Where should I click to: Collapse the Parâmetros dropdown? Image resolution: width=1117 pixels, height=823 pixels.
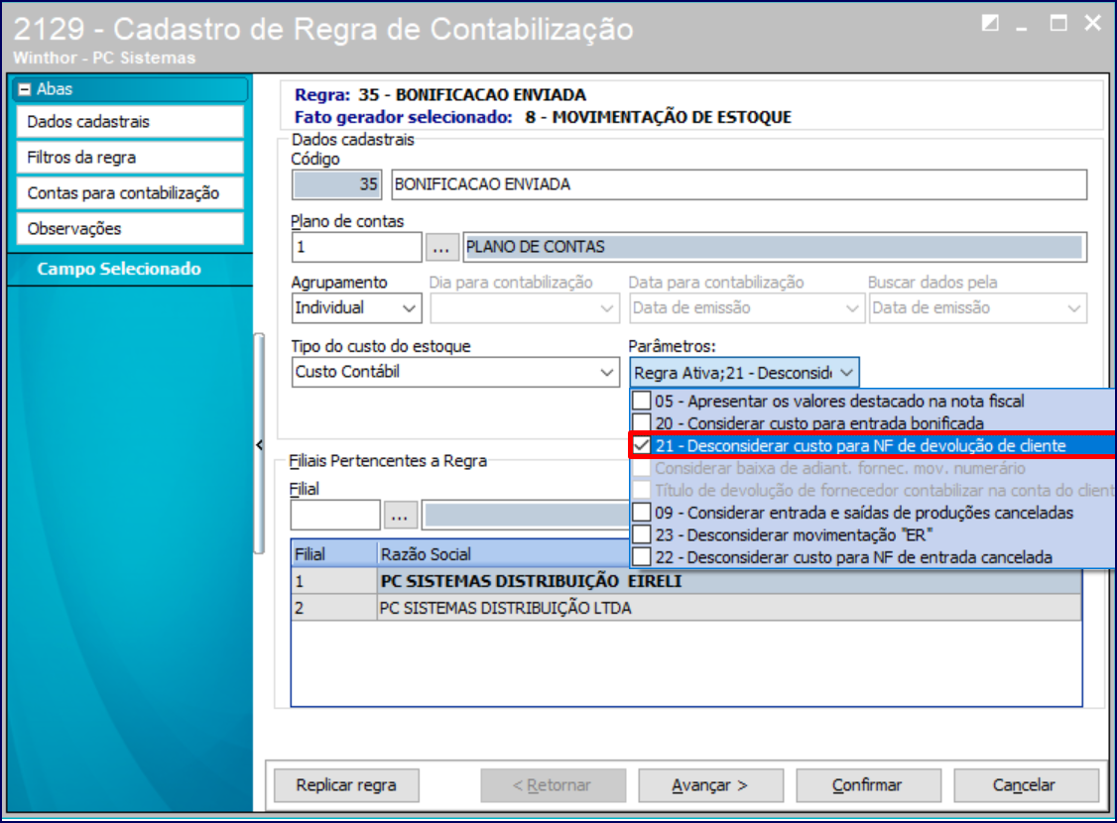(x=847, y=373)
